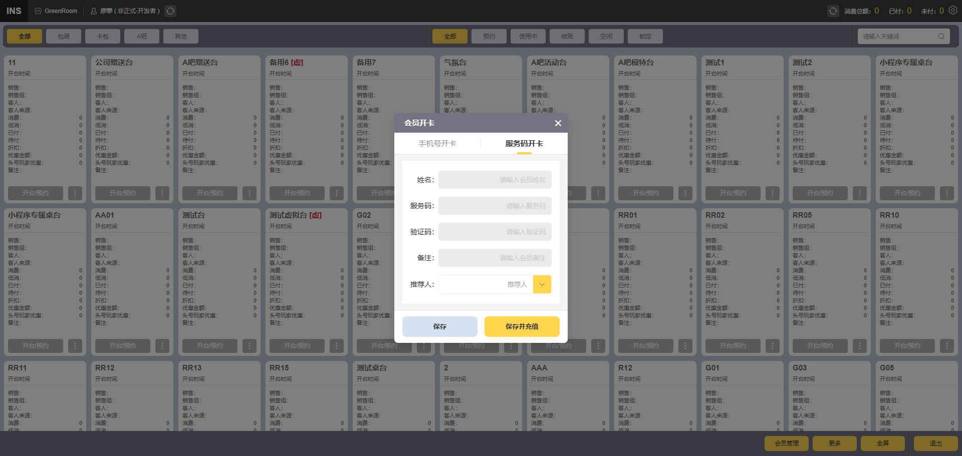Click the 测试桌台 card title
This screenshot has height=456, width=962.
[x=372, y=368]
